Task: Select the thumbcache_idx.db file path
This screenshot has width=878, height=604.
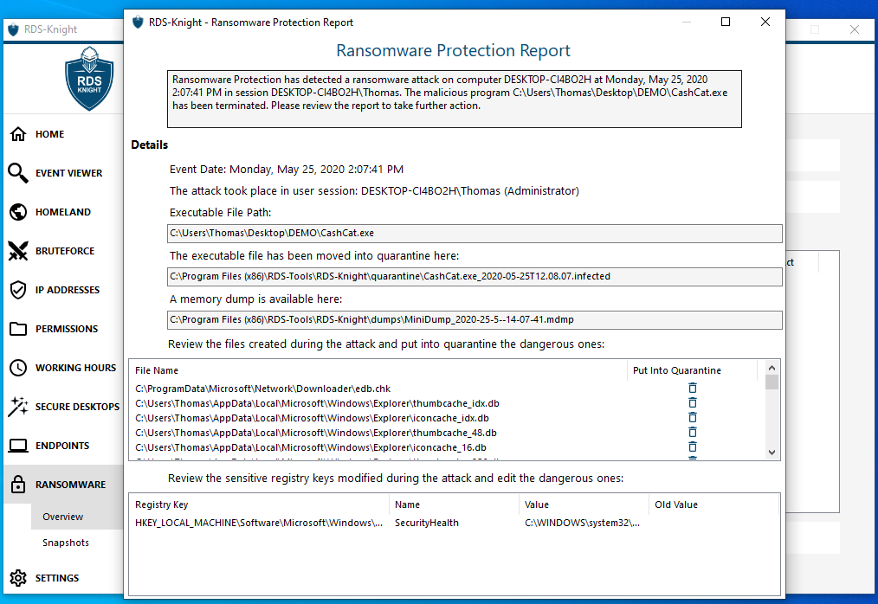Action: (317, 403)
